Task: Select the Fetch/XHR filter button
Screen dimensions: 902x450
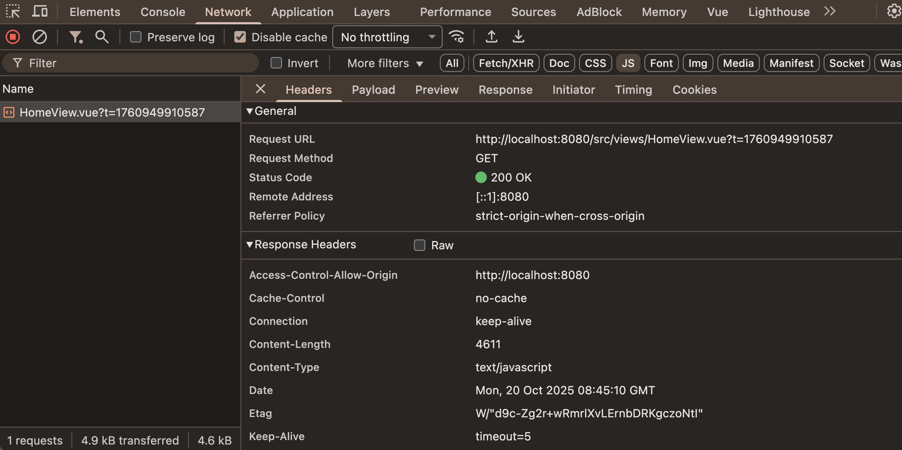Action: [x=506, y=63]
